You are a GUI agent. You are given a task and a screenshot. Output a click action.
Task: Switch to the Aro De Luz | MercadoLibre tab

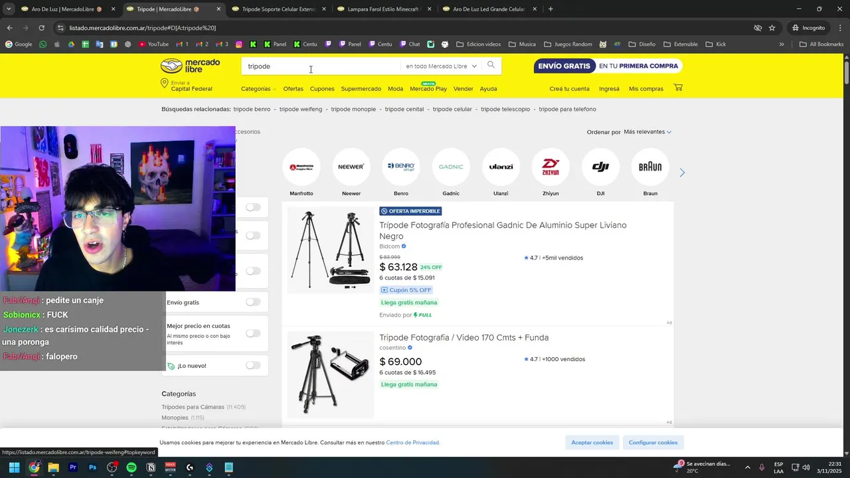coord(63,9)
